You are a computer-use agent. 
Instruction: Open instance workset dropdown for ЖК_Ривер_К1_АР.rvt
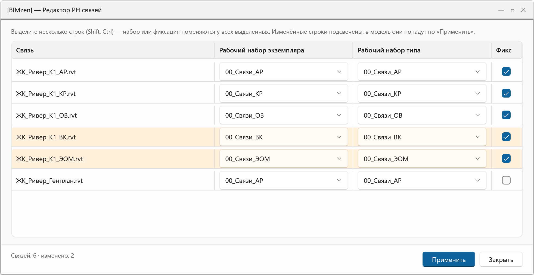pyautogui.click(x=284, y=72)
